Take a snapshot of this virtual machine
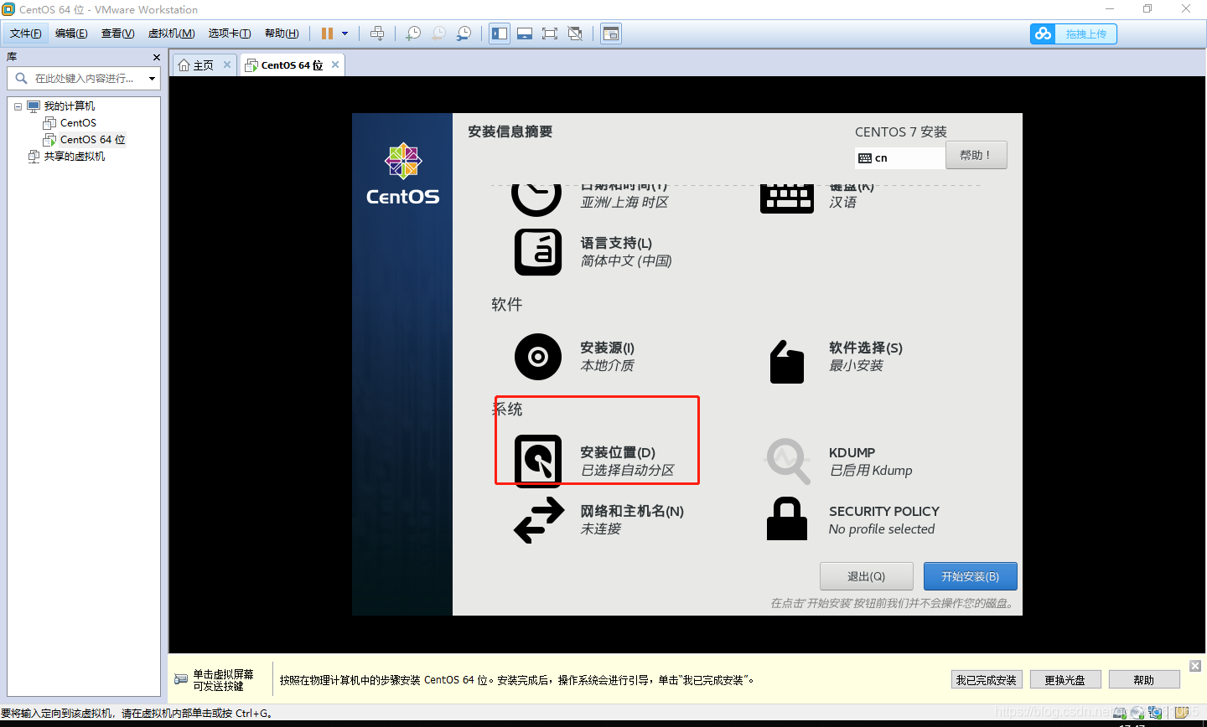This screenshot has height=727, width=1207. (413, 34)
